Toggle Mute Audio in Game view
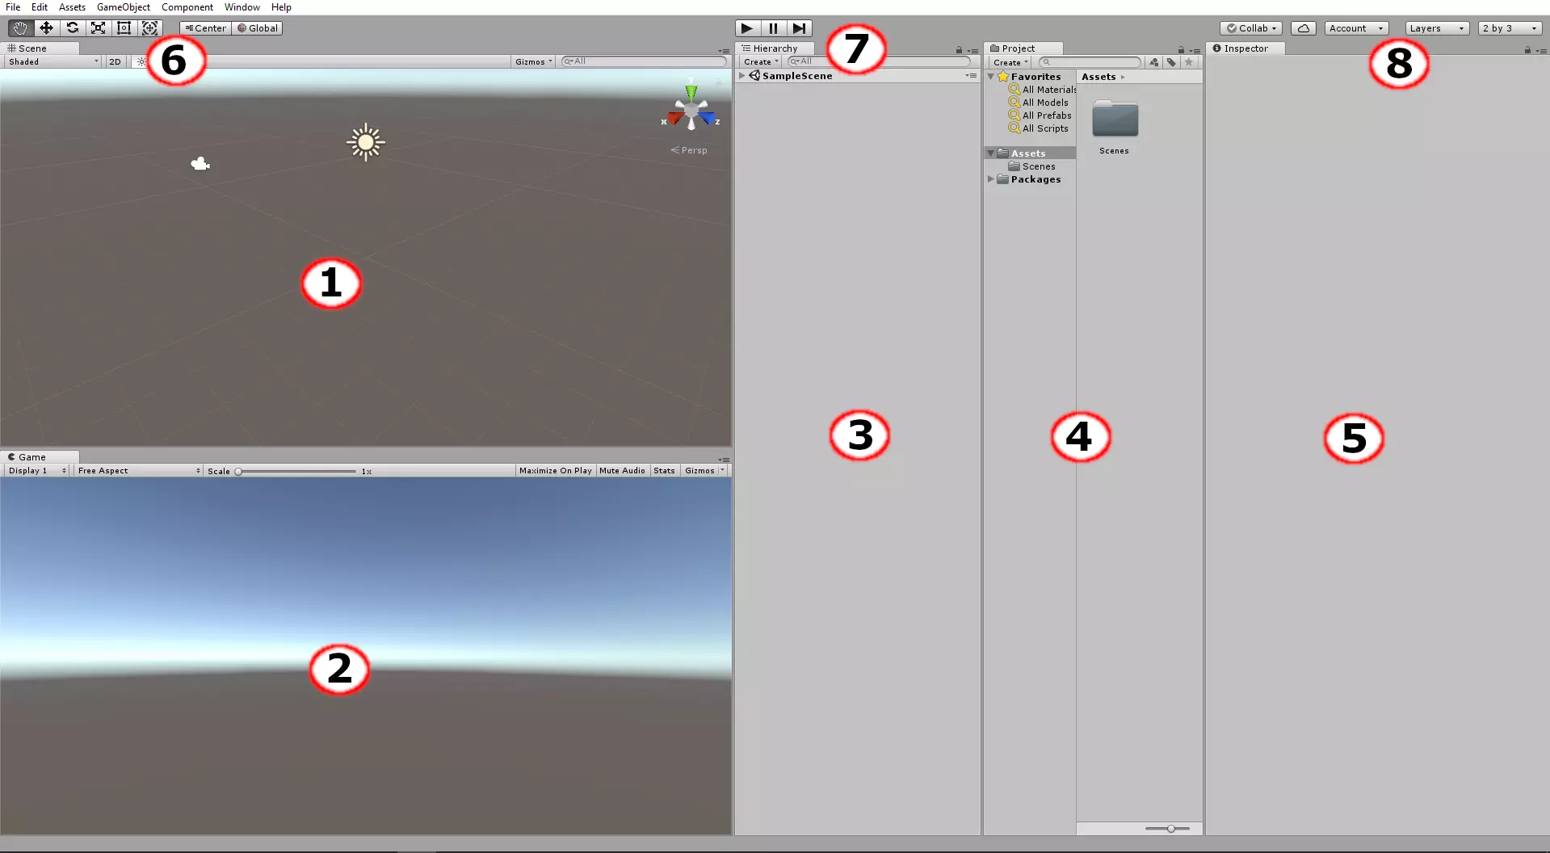The image size is (1550, 853). (622, 471)
